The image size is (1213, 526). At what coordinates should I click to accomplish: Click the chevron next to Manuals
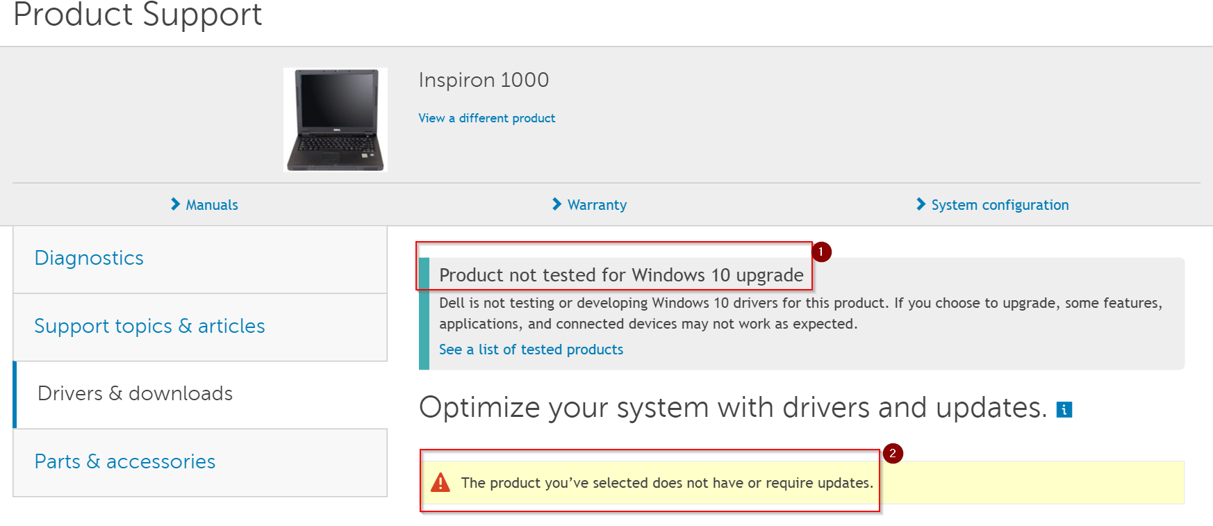[x=175, y=204]
